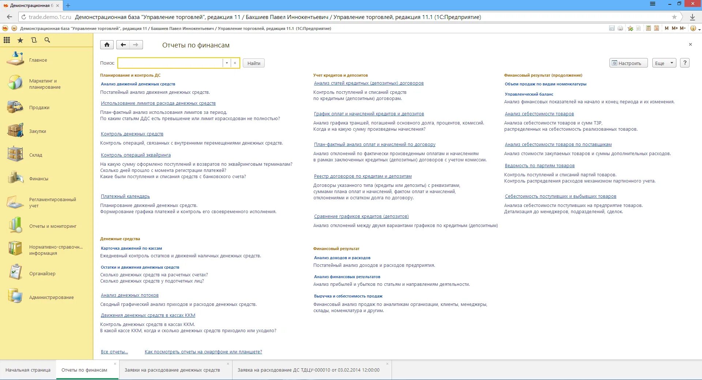
Task: Click the M memory button
Action: point(667,28)
